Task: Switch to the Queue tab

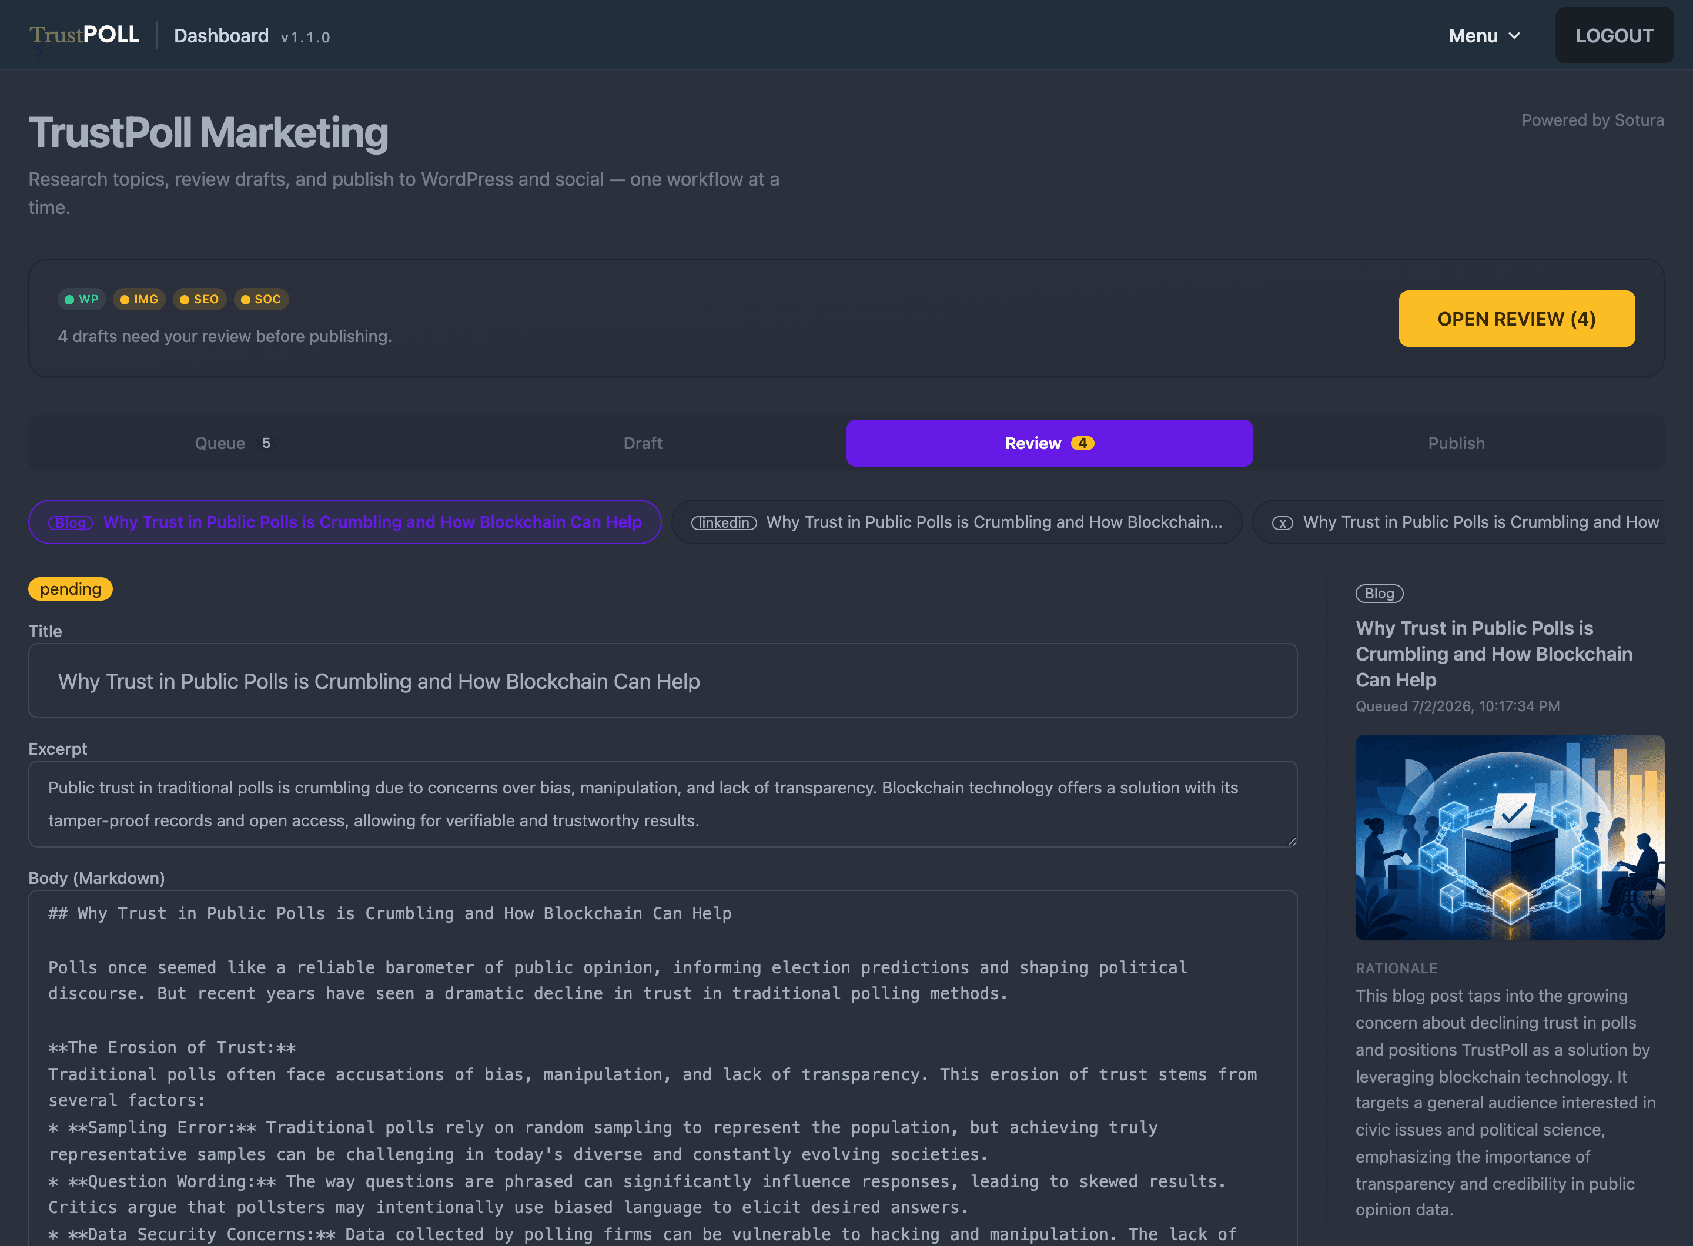Action: tap(232, 444)
